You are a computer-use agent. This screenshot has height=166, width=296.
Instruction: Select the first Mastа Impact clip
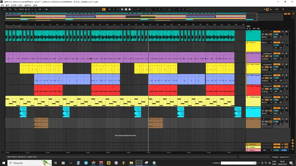click(x=41, y=123)
